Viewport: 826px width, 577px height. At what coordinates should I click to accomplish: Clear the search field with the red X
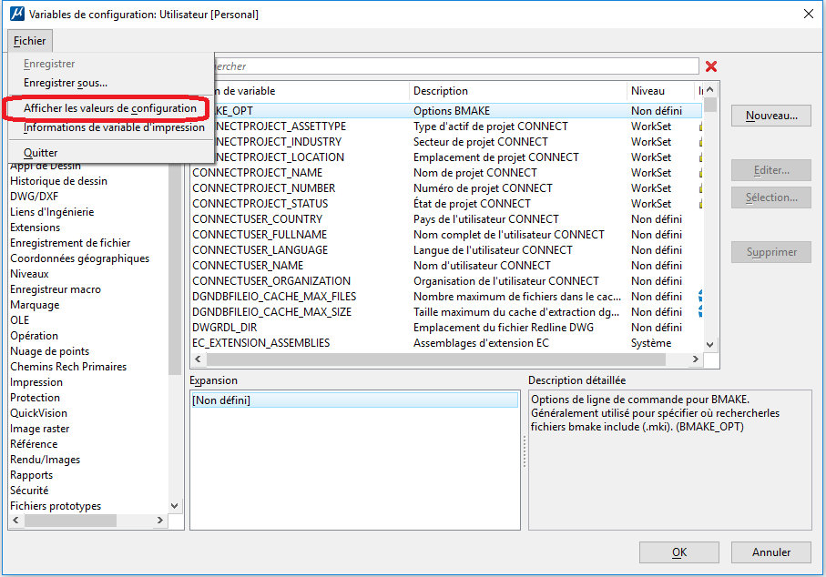(711, 66)
